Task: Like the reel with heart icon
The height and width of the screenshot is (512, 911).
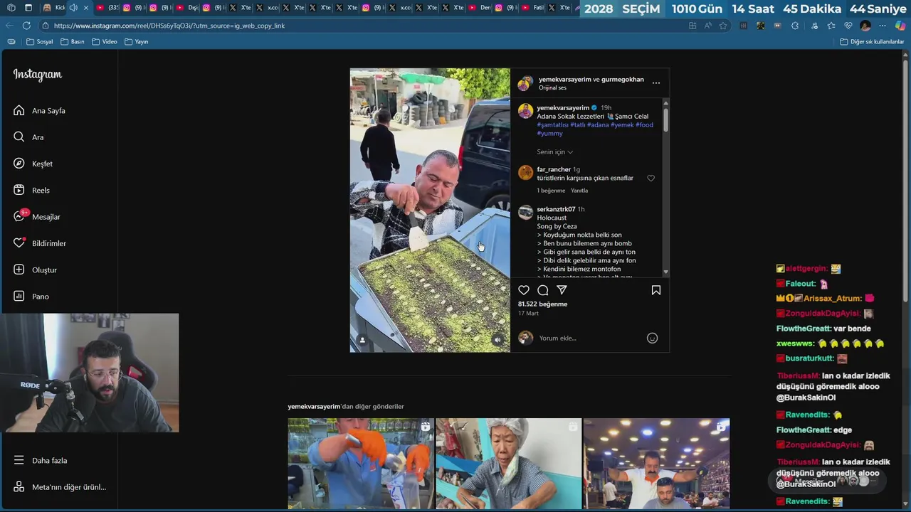Action: click(x=524, y=290)
